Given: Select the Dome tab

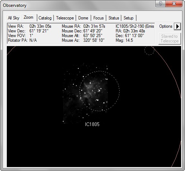Looking at the screenshot, I should tap(83, 18).
